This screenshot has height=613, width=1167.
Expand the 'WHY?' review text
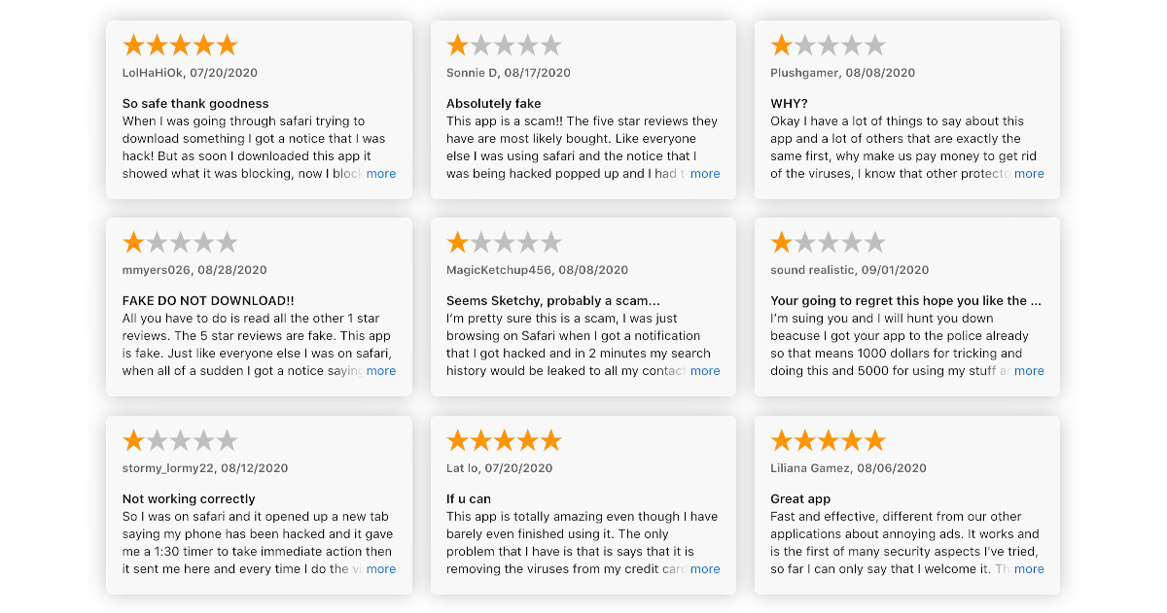coord(1029,173)
